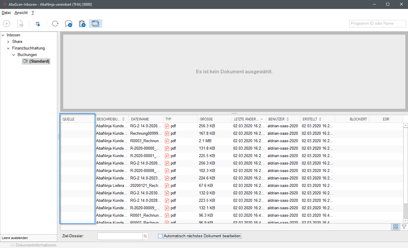Click the refresh circular arrow icon
Viewport: 408px width, 248px height.
(x=55, y=24)
